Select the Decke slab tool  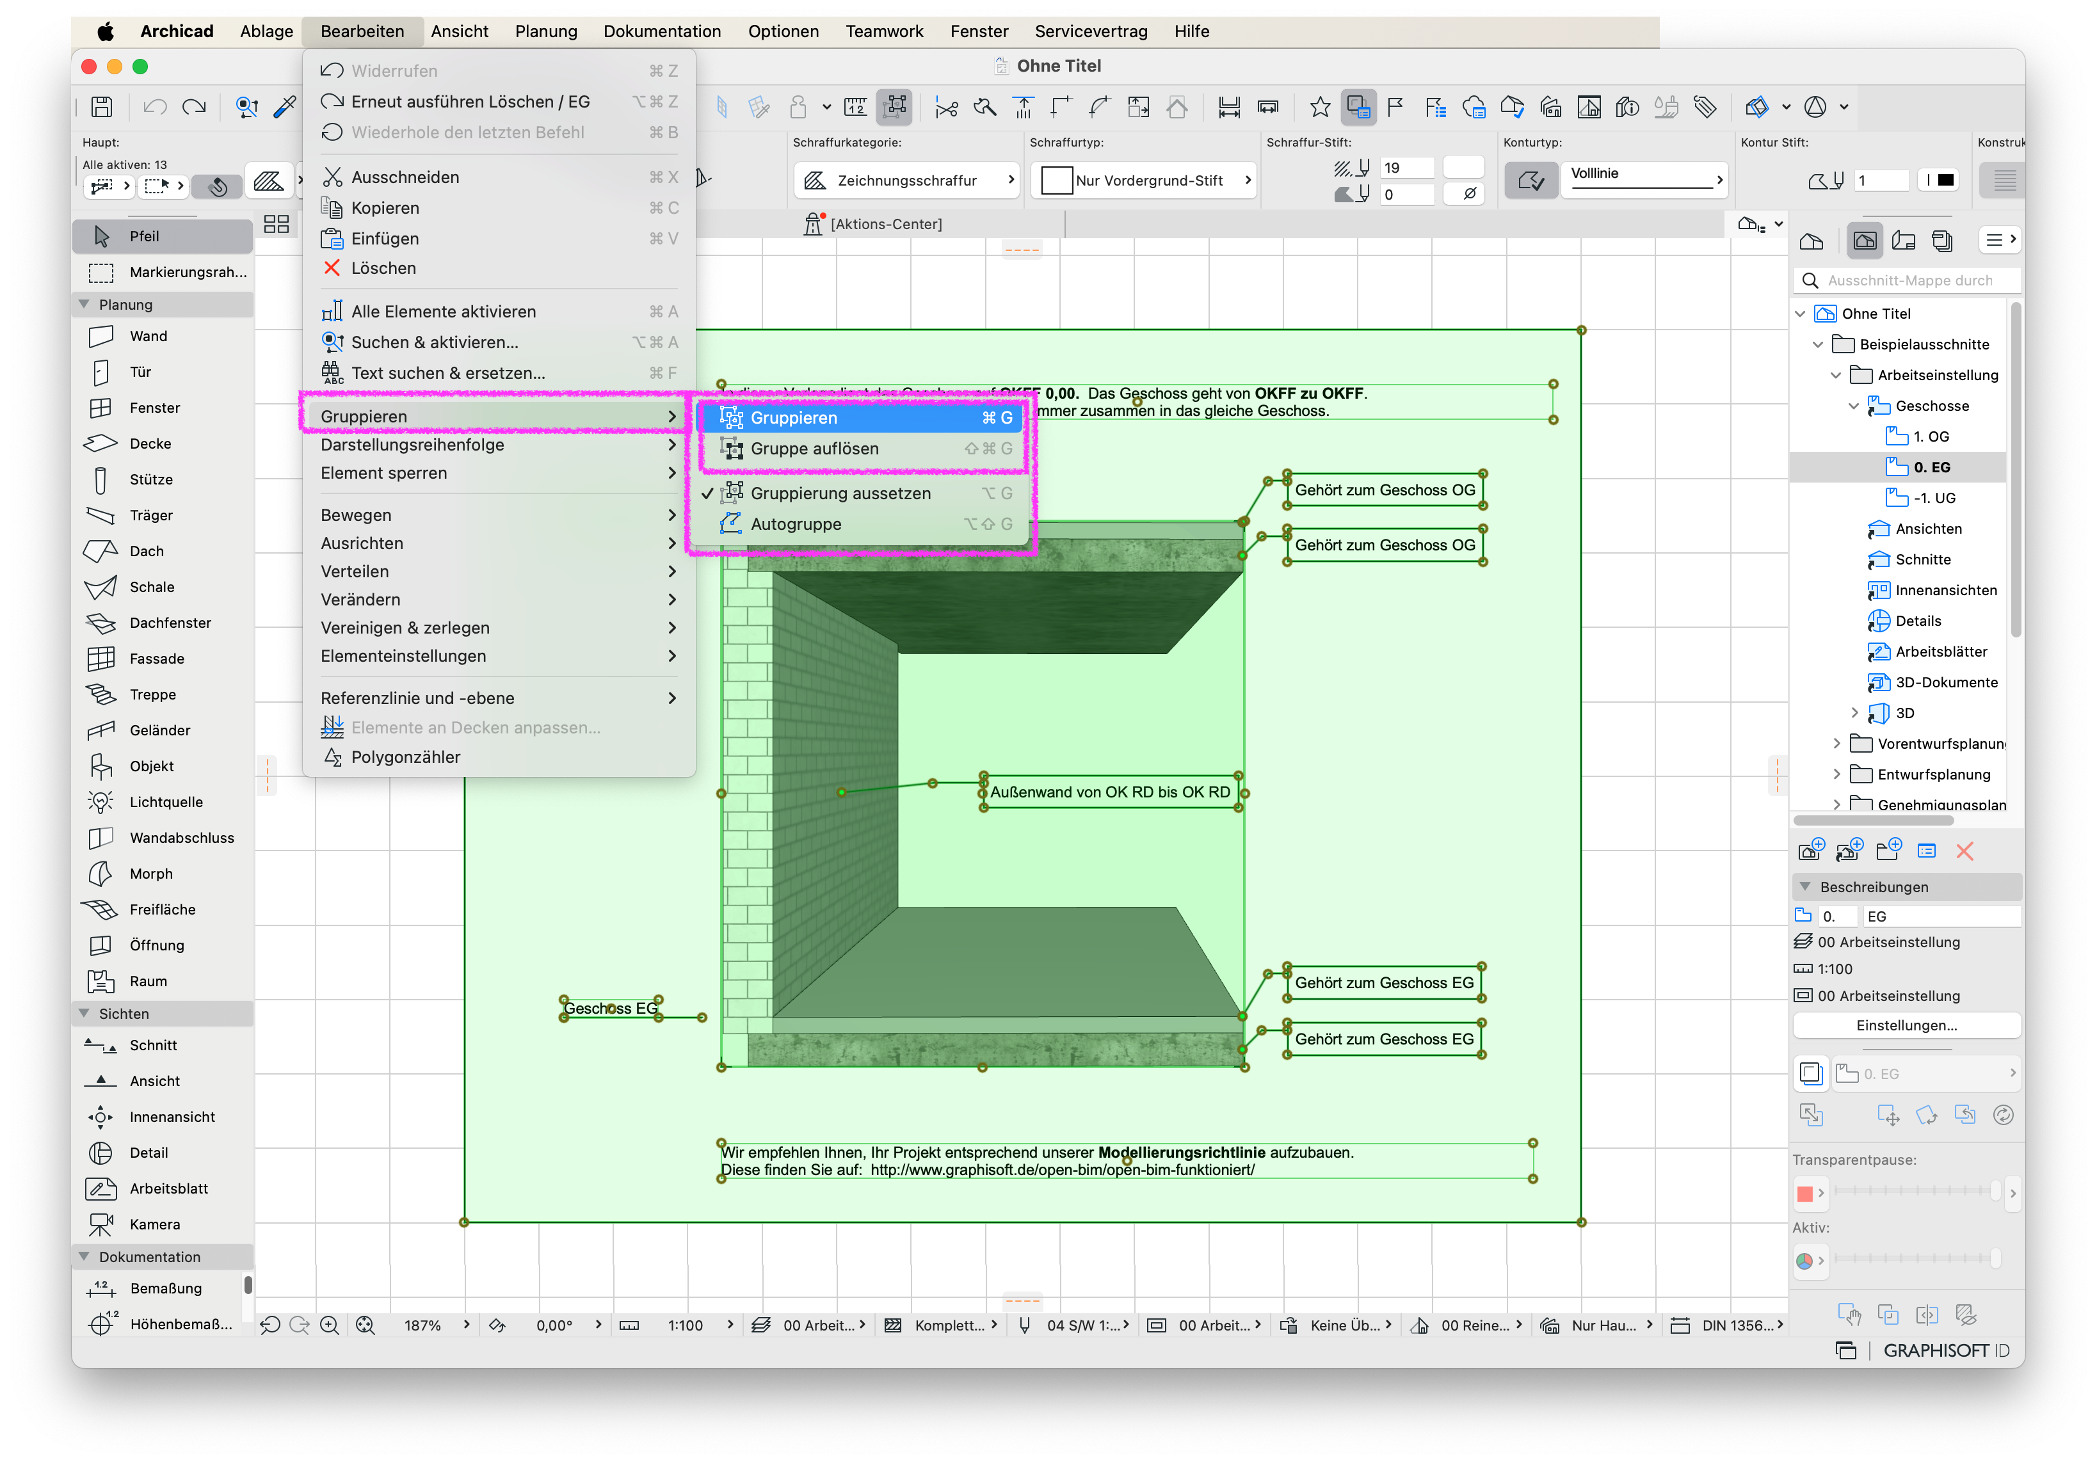coord(162,444)
